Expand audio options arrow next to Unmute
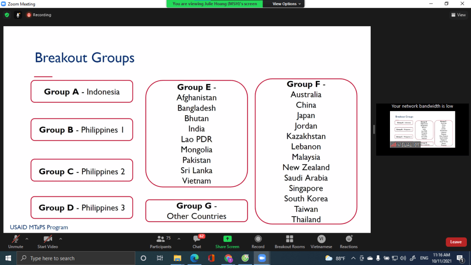 27,239
